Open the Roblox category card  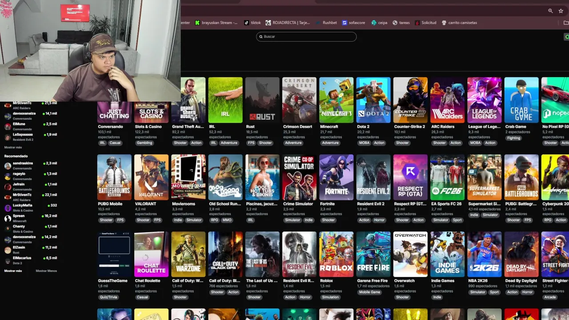click(336, 254)
